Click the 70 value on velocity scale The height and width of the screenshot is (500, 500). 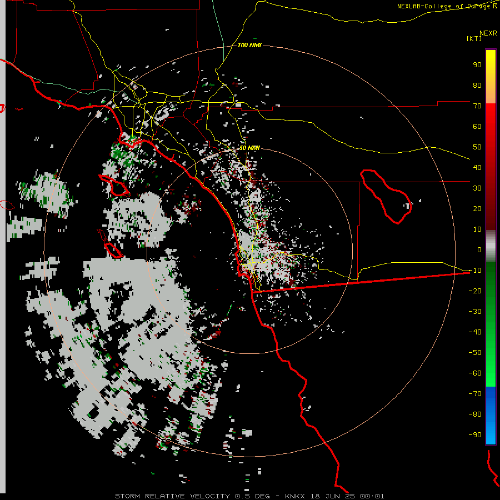pyautogui.click(x=477, y=106)
